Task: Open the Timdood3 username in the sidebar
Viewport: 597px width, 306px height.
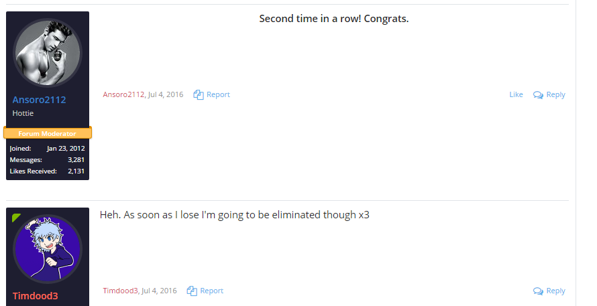Action: pyautogui.click(x=35, y=296)
